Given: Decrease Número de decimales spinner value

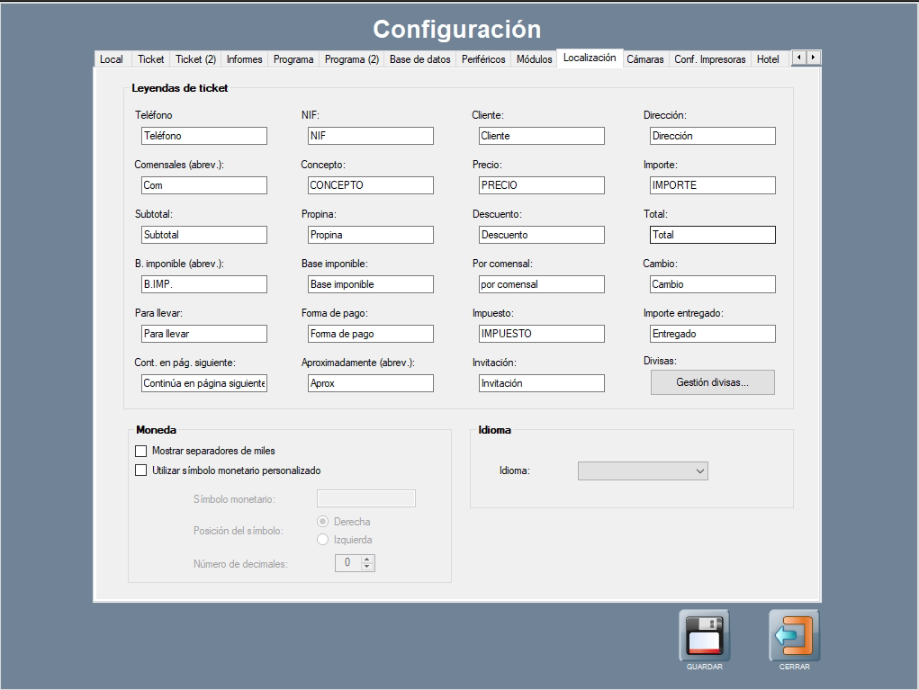Looking at the screenshot, I should point(366,567).
